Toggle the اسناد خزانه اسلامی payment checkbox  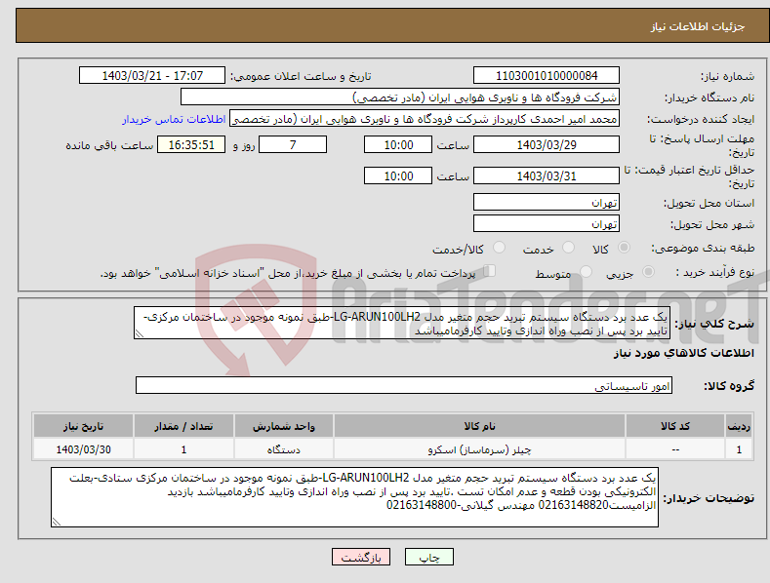click(489, 270)
